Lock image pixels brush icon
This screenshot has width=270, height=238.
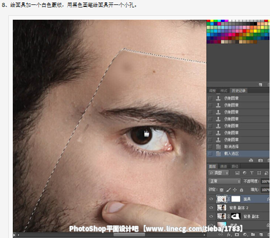click(228, 190)
